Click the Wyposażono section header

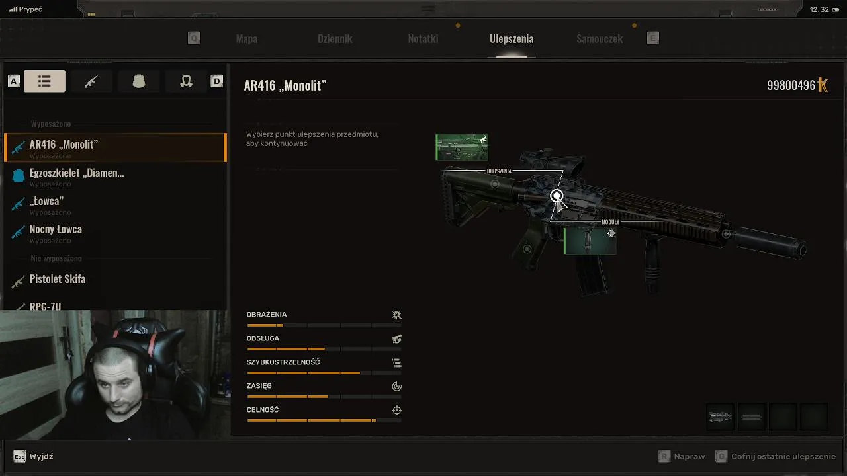click(x=51, y=124)
